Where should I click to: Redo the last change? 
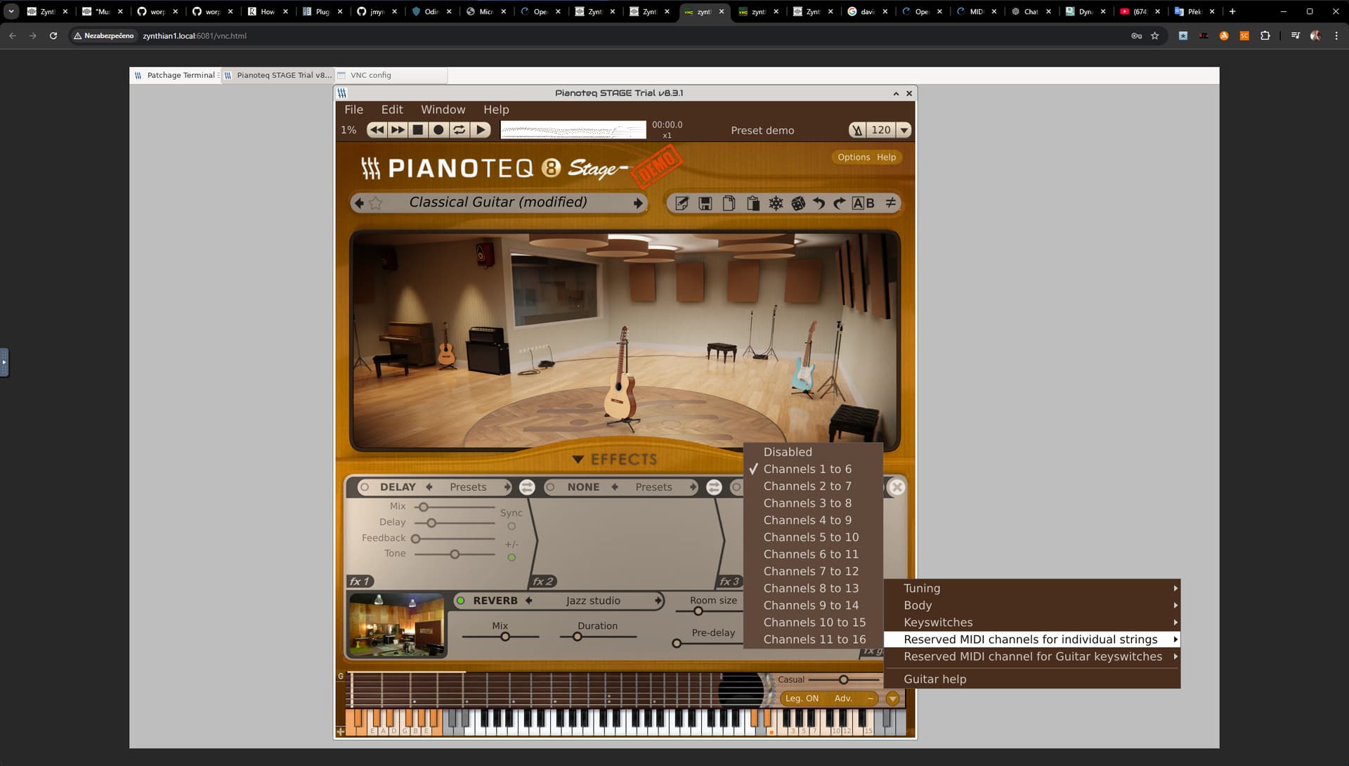(x=839, y=203)
